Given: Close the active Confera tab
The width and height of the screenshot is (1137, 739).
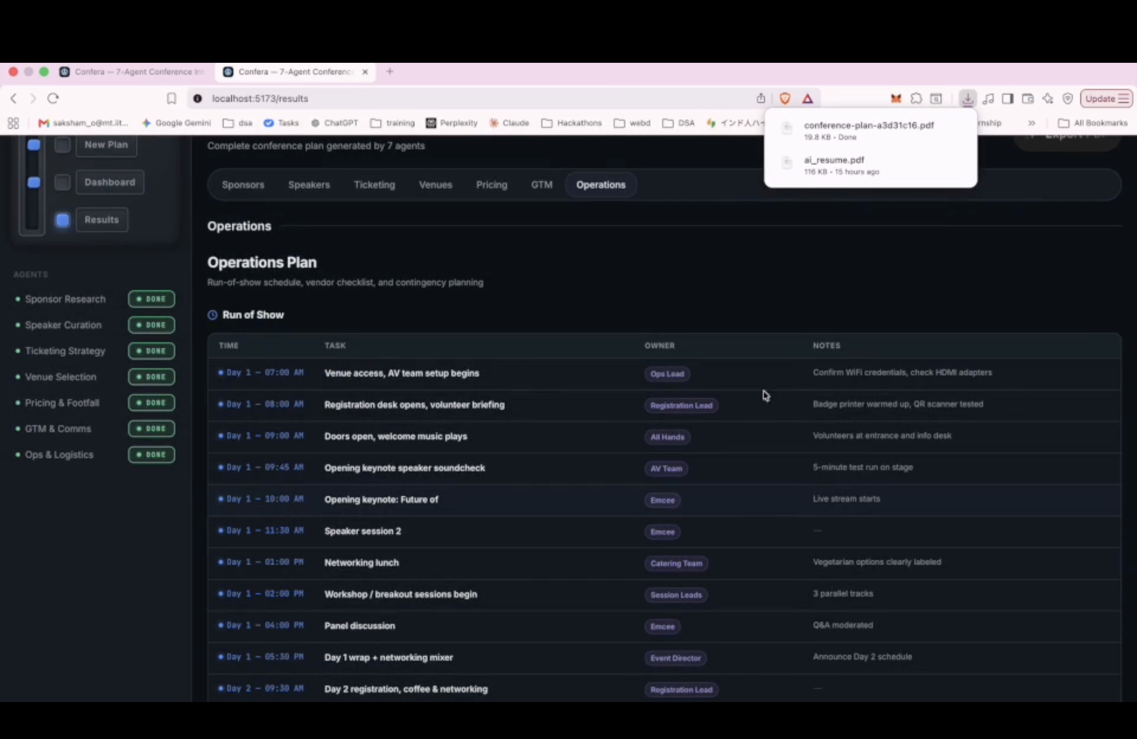Looking at the screenshot, I should [x=365, y=72].
